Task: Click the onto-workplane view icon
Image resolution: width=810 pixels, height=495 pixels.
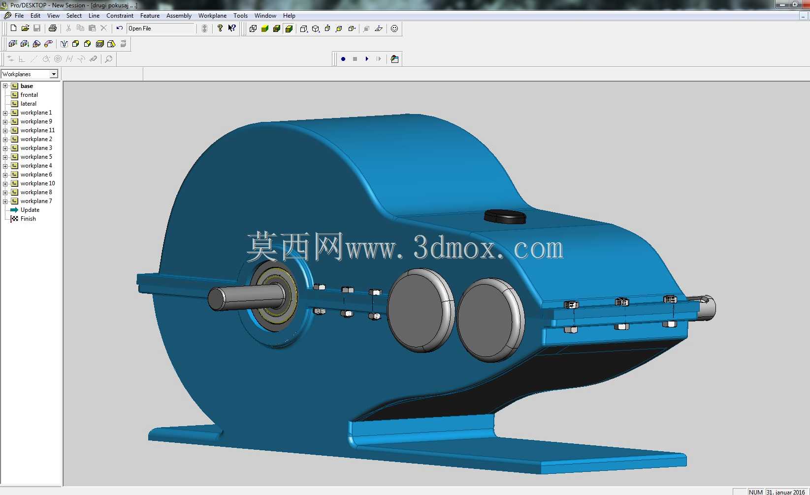Action: pyautogui.click(x=379, y=29)
